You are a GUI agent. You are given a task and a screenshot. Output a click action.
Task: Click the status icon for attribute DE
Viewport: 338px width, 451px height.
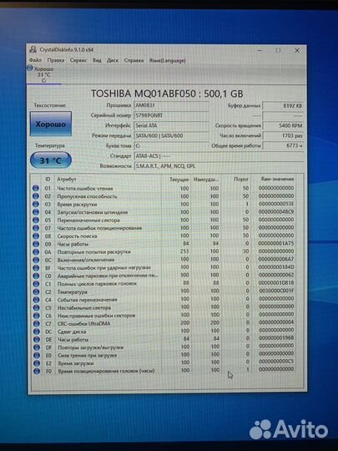[37, 339]
